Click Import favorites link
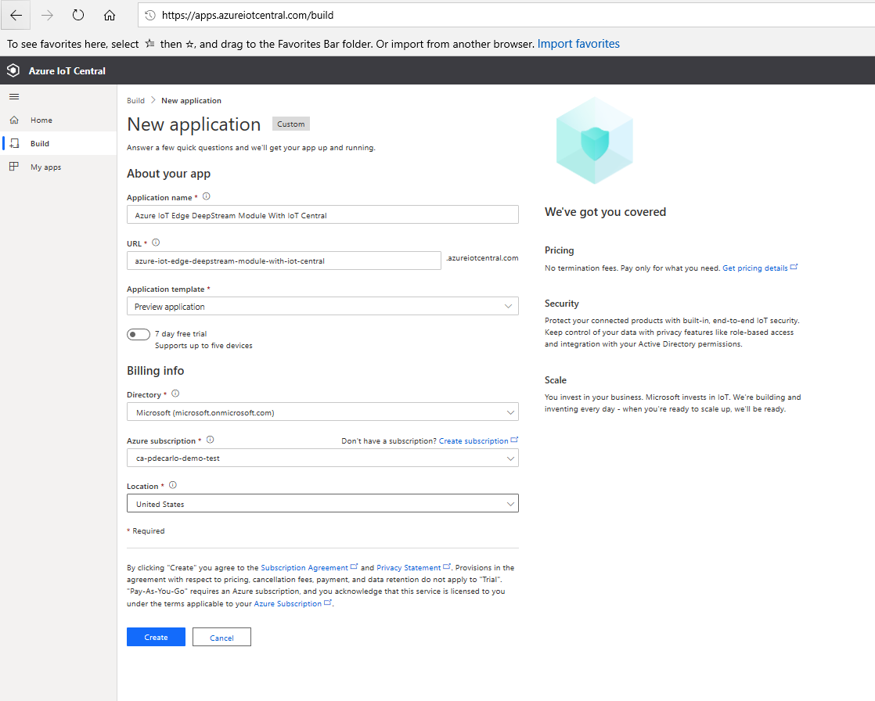The width and height of the screenshot is (875, 701). click(x=578, y=44)
